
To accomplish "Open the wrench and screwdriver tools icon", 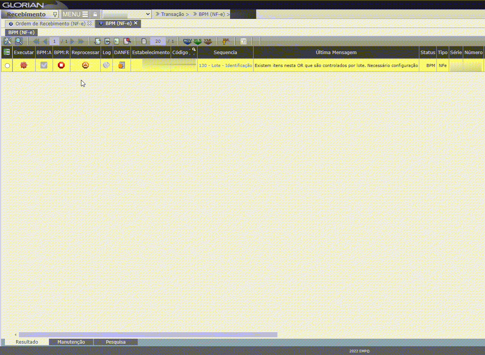I will (8, 41).
